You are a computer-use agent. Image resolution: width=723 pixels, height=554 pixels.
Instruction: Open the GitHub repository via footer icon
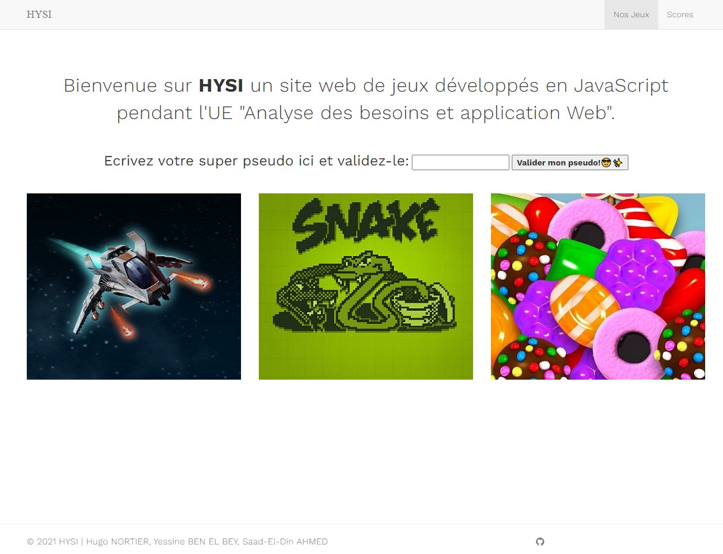tap(540, 542)
